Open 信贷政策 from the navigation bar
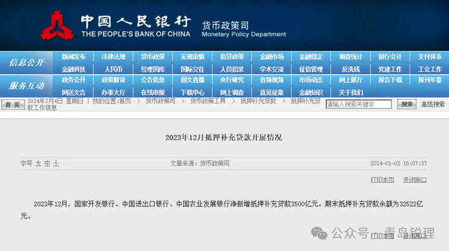Viewport: 449px width, 251px height. (x=232, y=57)
